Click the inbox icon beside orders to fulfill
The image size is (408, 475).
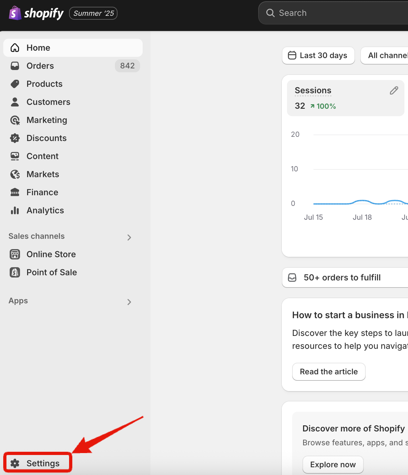(292, 278)
